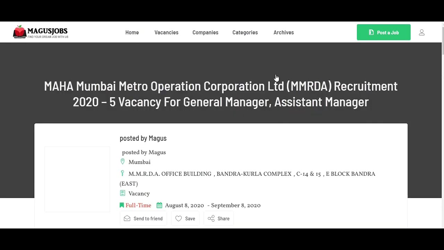Click the Mumbai location pin icon

[x=122, y=162]
